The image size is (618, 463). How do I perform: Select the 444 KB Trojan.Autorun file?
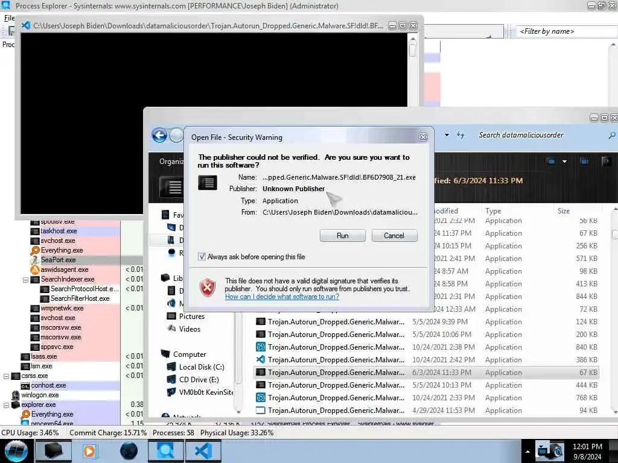tap(427, 385)
